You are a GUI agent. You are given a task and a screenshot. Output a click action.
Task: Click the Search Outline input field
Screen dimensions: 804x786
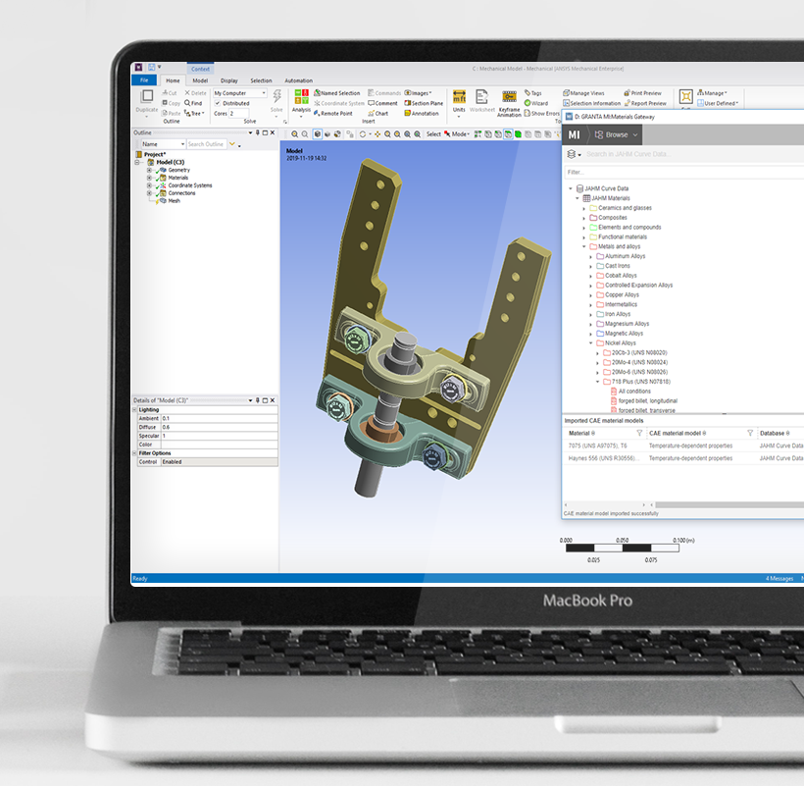tap(205, 144)
